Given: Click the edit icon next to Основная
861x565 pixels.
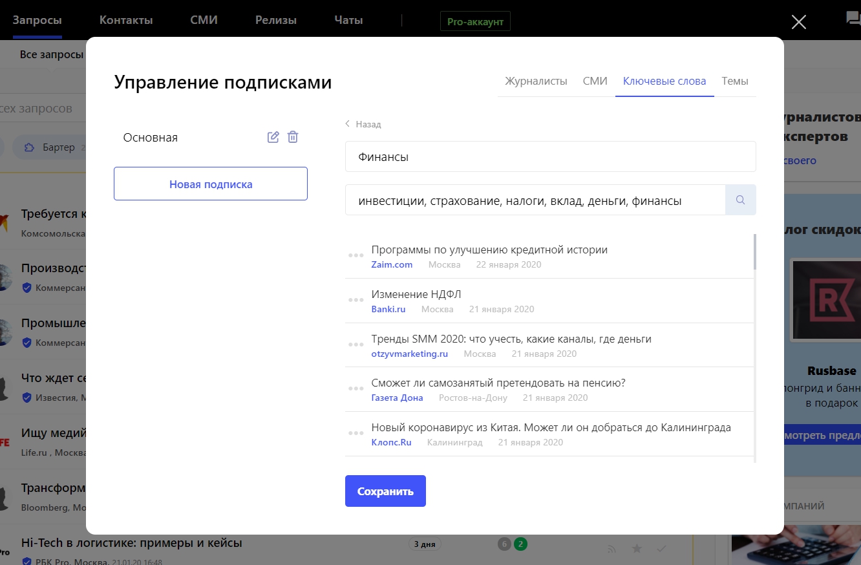Looking at the screenshot, I should (x=273, y=137).
